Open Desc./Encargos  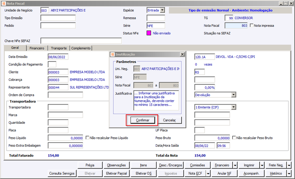170,165
